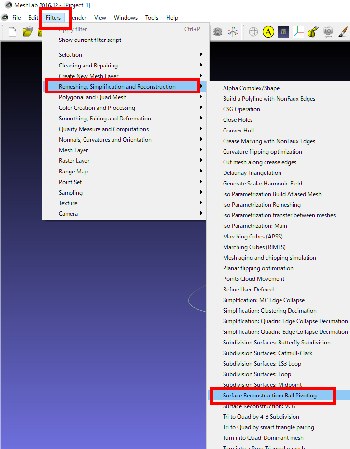Select Iso Parametrization Remeshing

pos(262,205)
